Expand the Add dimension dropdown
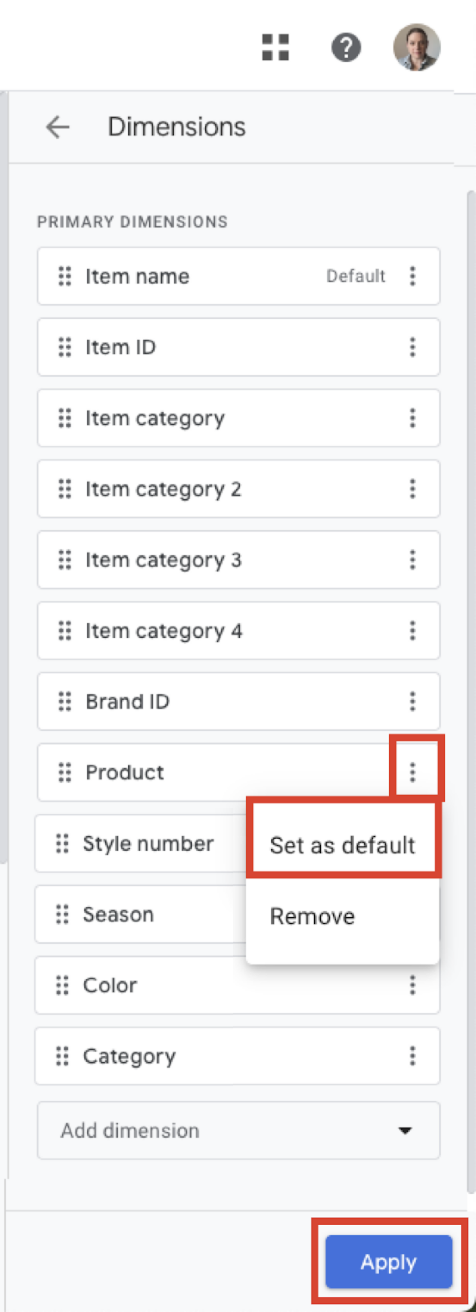 [238, 1131]
